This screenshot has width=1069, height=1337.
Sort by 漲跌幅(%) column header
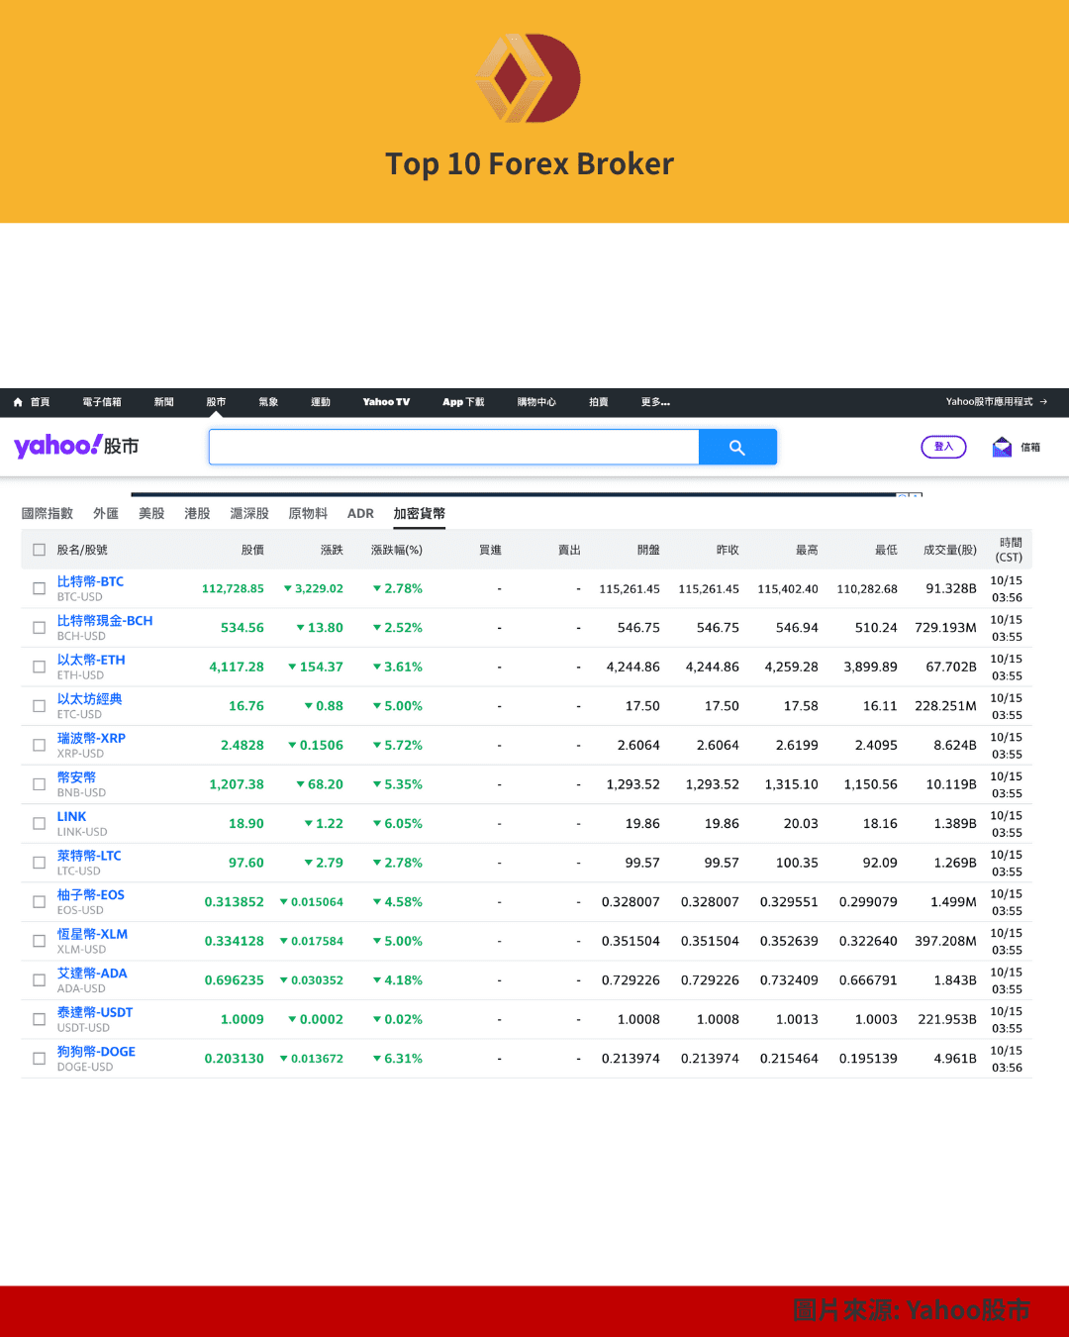[x=396, y=550]
